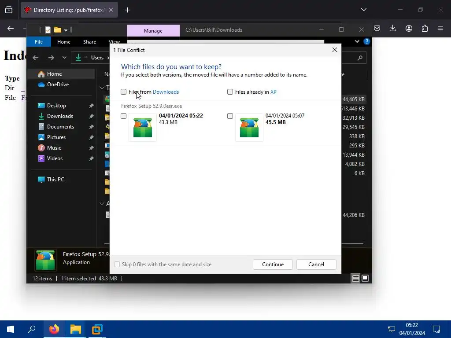451x338 pixels.
Task: Click the 44,206 KB size cell
Action: (x=354, y=215)
